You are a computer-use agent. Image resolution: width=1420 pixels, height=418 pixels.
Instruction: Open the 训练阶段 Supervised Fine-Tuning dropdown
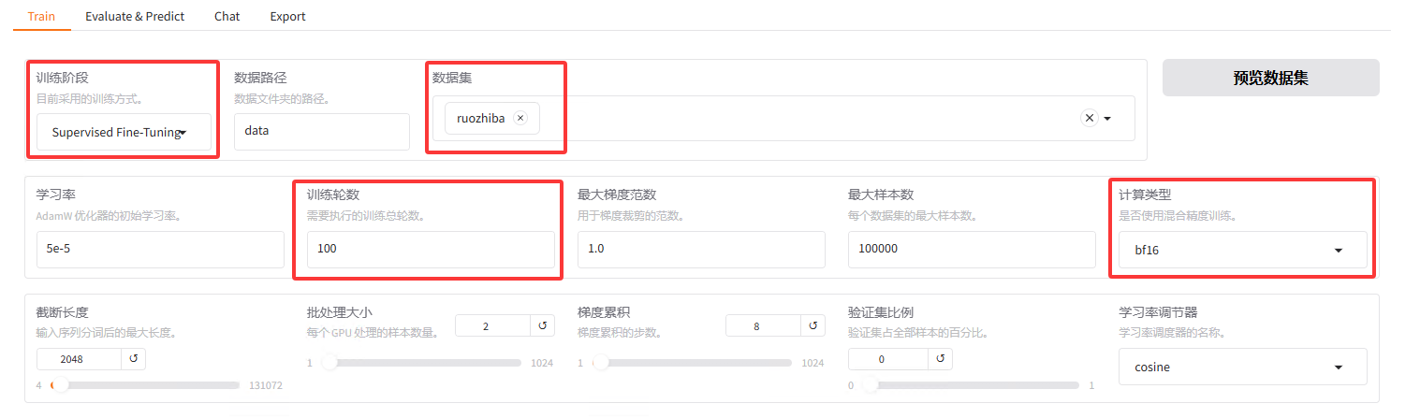[x=124, y=132]
